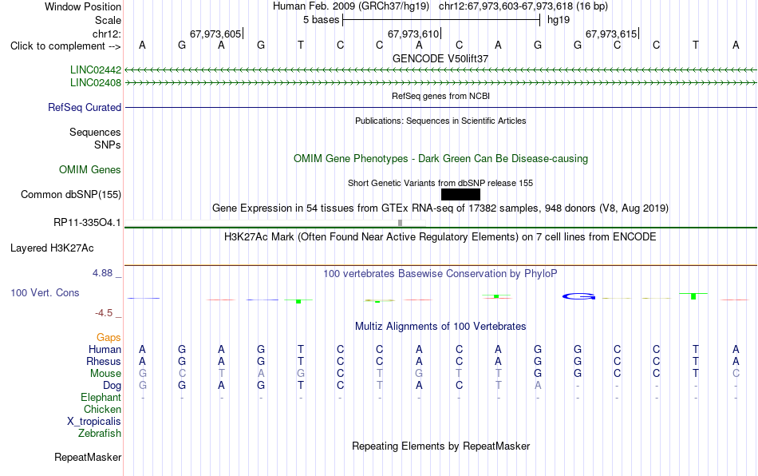This screenshot has height=476, width=758.
Task: Click the blue G logo in PhyloP track
Action: point(578,296)
